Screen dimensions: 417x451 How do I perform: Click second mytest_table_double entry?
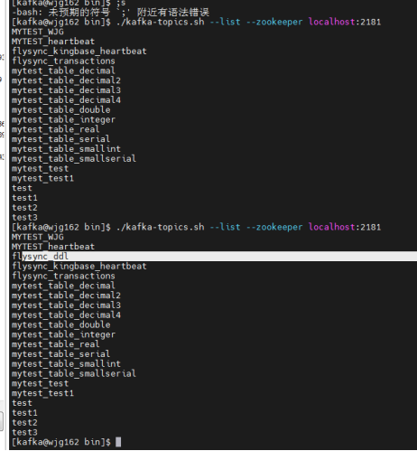pos(61,324)
